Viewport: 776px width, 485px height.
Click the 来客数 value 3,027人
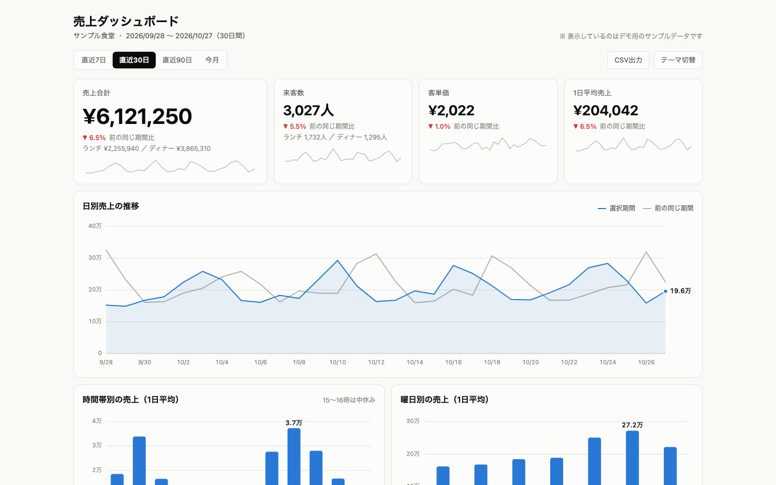tap(308, 110)
